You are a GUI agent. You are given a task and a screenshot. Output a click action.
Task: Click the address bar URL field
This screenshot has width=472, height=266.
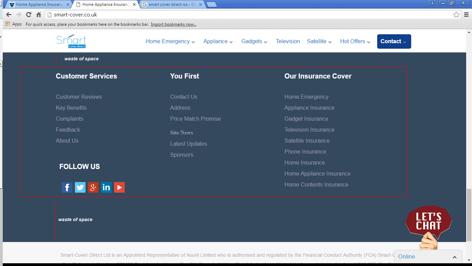[x=240, y=14]
